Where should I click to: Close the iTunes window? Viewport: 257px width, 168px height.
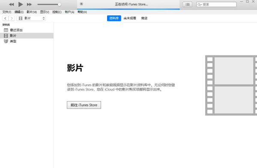tap(254, 1)
